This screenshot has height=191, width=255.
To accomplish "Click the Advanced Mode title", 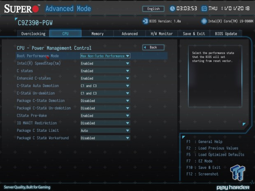I will point(68,9).
